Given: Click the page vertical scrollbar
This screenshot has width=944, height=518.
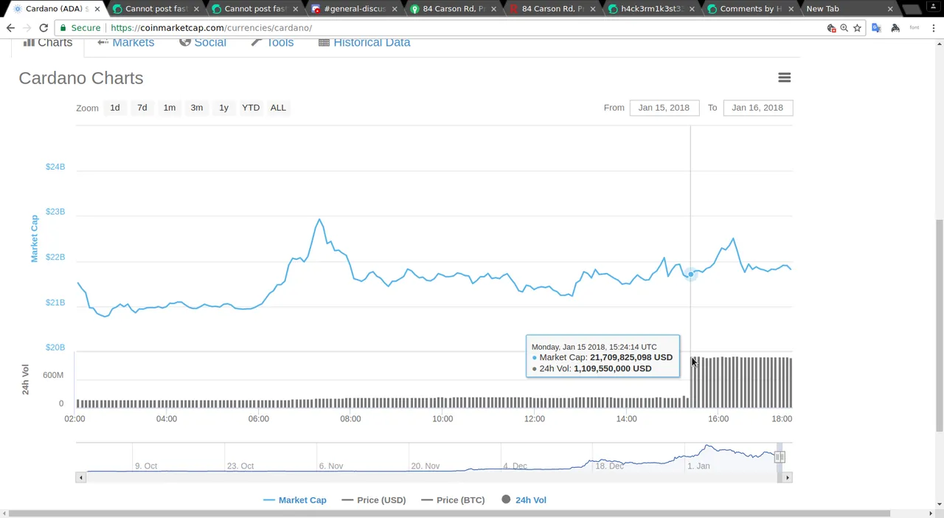Looking at the screenshot, I should pyautogui.click(x=939, y=325).
